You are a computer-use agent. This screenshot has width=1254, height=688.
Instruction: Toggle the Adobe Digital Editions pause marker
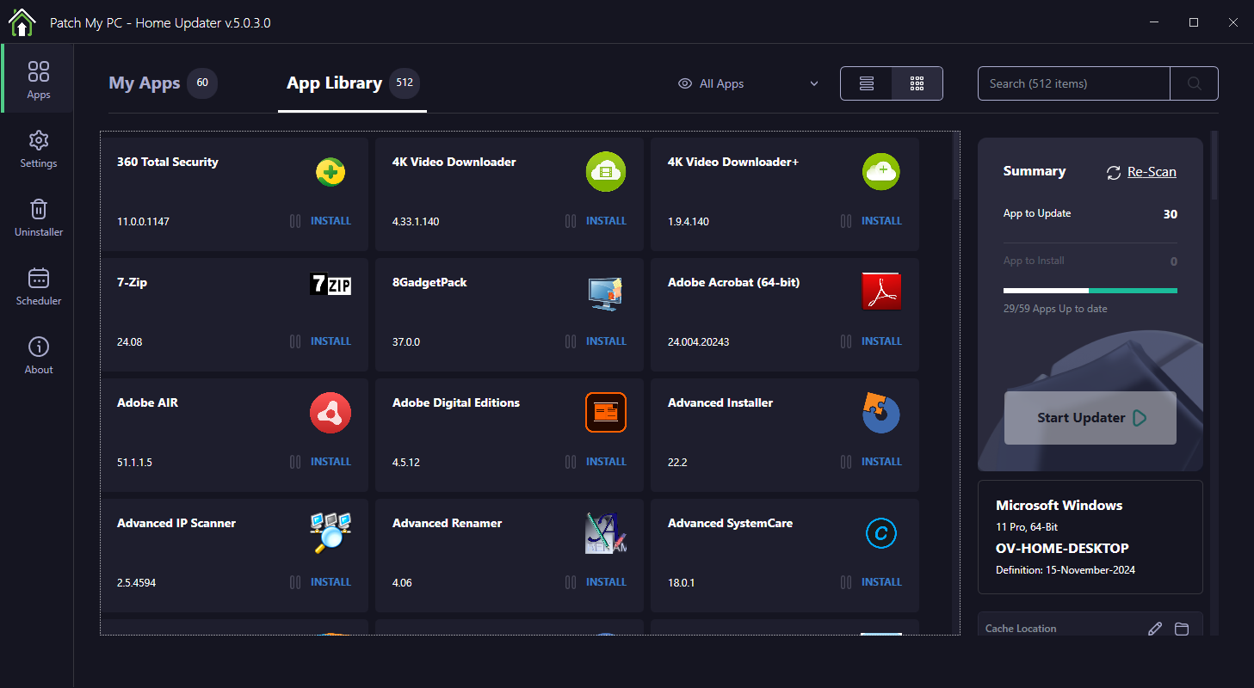click(571, 462)
